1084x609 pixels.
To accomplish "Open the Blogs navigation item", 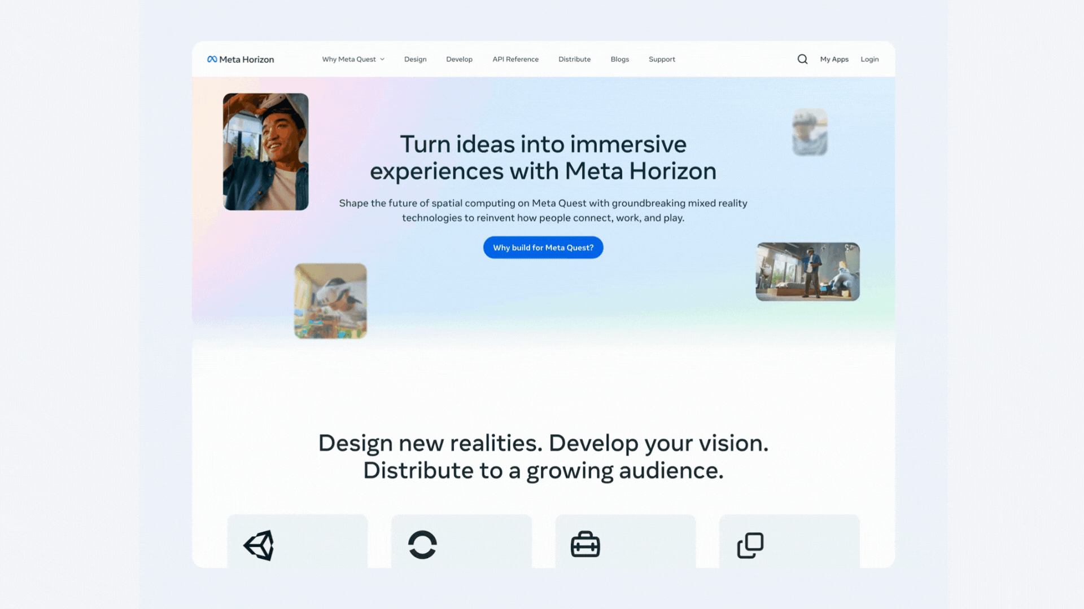I will click(x=619, y=59).
